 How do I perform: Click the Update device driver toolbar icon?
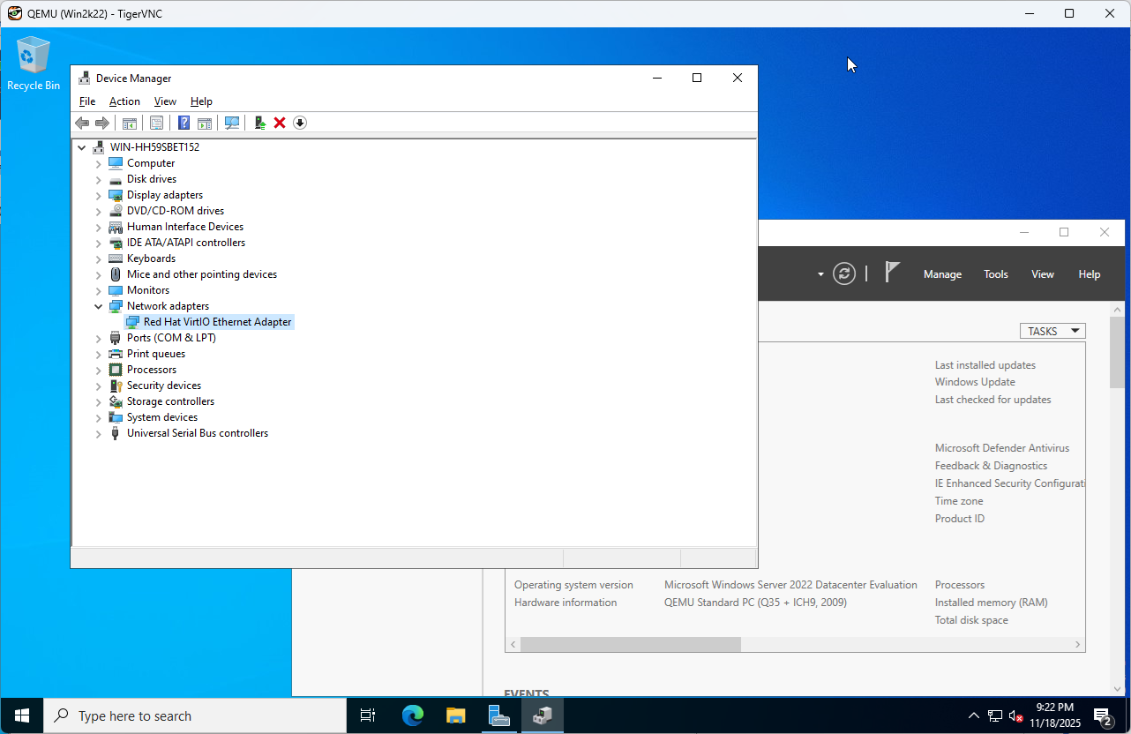(x=259, y=123)
